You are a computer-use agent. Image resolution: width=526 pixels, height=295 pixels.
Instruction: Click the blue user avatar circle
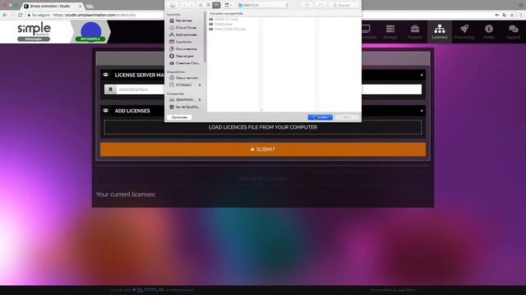coord(90,31)
